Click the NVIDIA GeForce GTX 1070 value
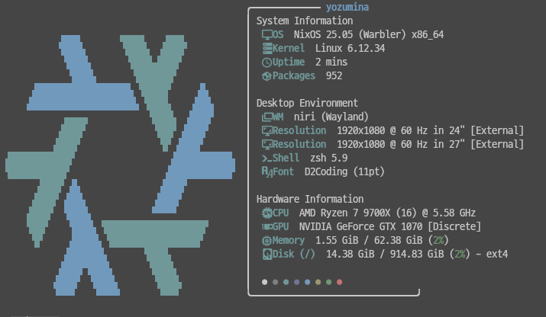This screenshot has height=317, width=546. click(x=390, y=226)
